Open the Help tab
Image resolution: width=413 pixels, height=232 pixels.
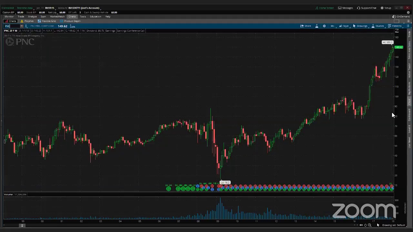click(108, 16)
